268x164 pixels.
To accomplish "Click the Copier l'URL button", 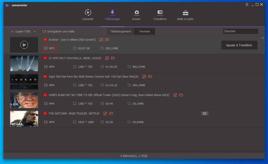I will point(21,31).
